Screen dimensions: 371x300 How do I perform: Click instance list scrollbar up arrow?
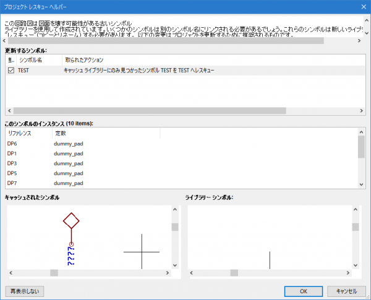(361, 132)
